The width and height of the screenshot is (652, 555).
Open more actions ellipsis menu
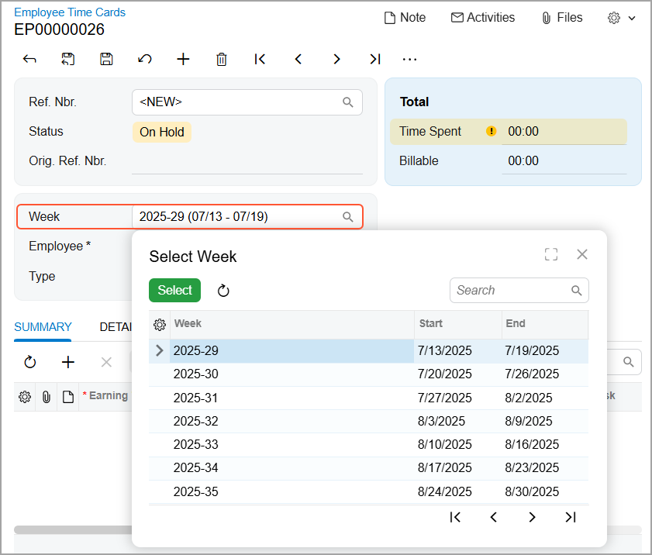410,59
